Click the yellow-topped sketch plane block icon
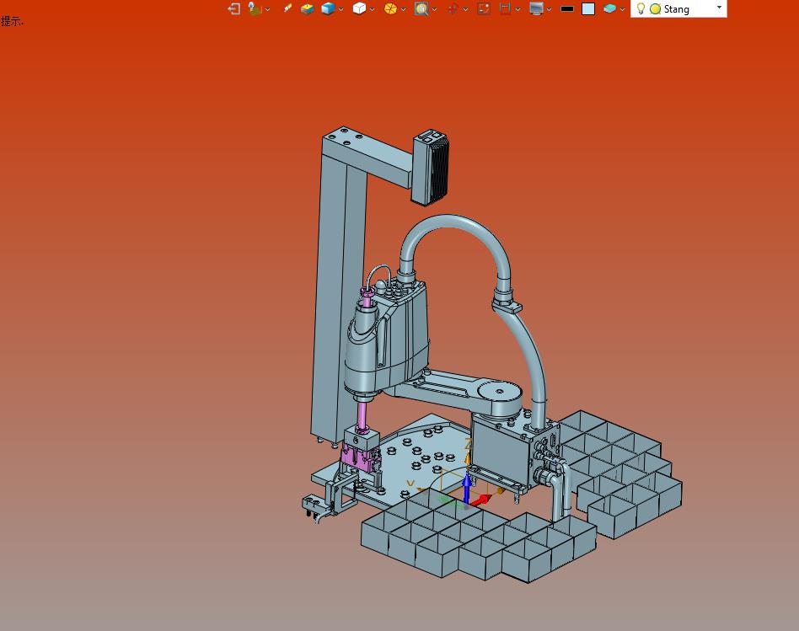Viewport: 799px width, 631px height. [308, 8]
